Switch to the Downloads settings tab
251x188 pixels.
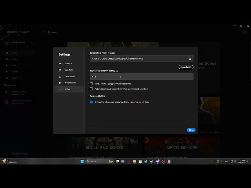coord(69,76)
